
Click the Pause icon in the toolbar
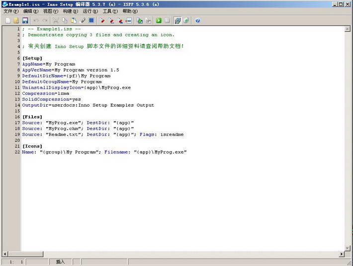pos(168,20)
